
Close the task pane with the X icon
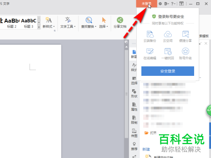coord(206,43)
